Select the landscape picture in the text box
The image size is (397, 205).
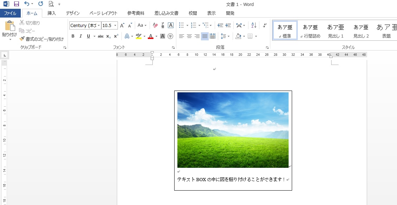[233, 130]
